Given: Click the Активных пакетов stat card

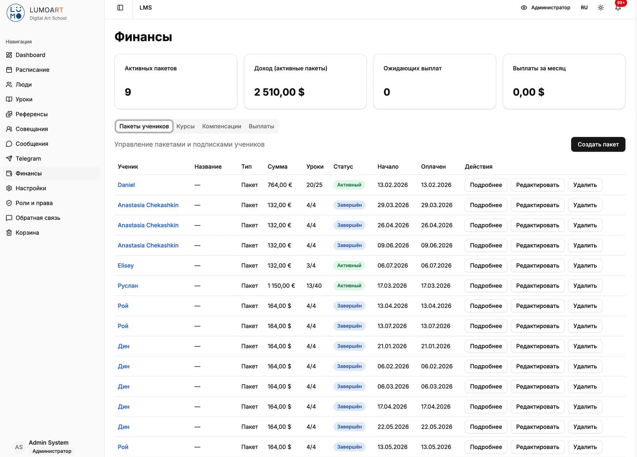Looking at the screenshot, I should click(176, 82).
